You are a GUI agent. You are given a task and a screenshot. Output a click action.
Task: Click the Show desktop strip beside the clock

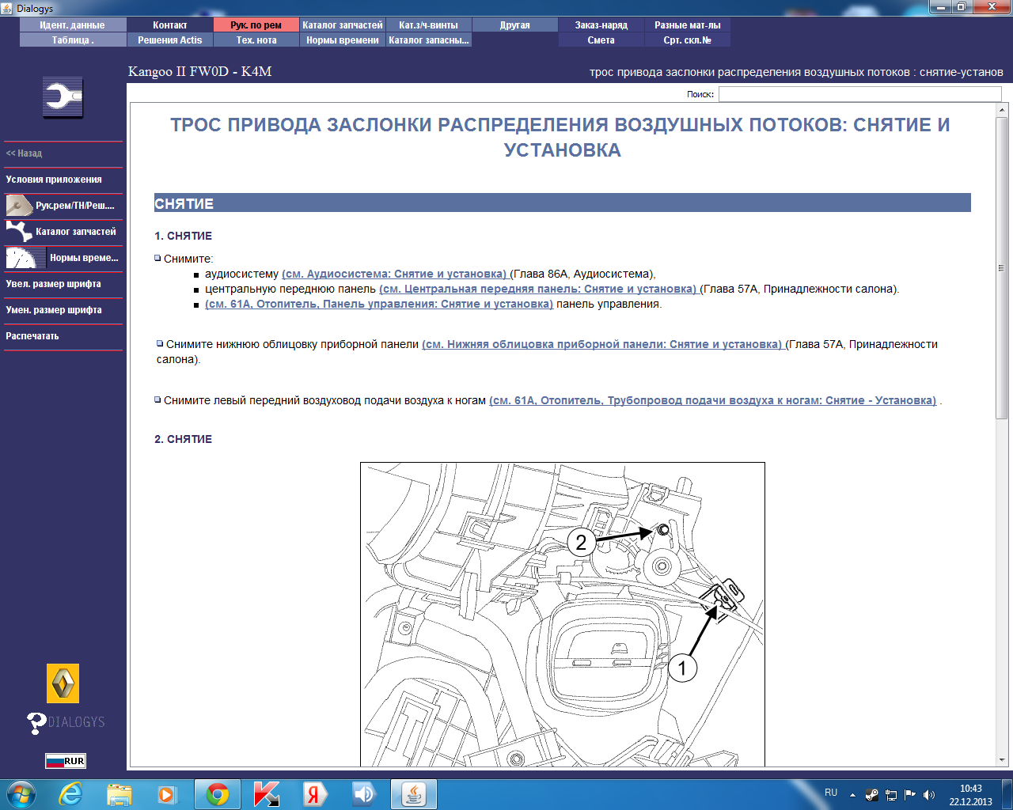[x=1007, y=794]
